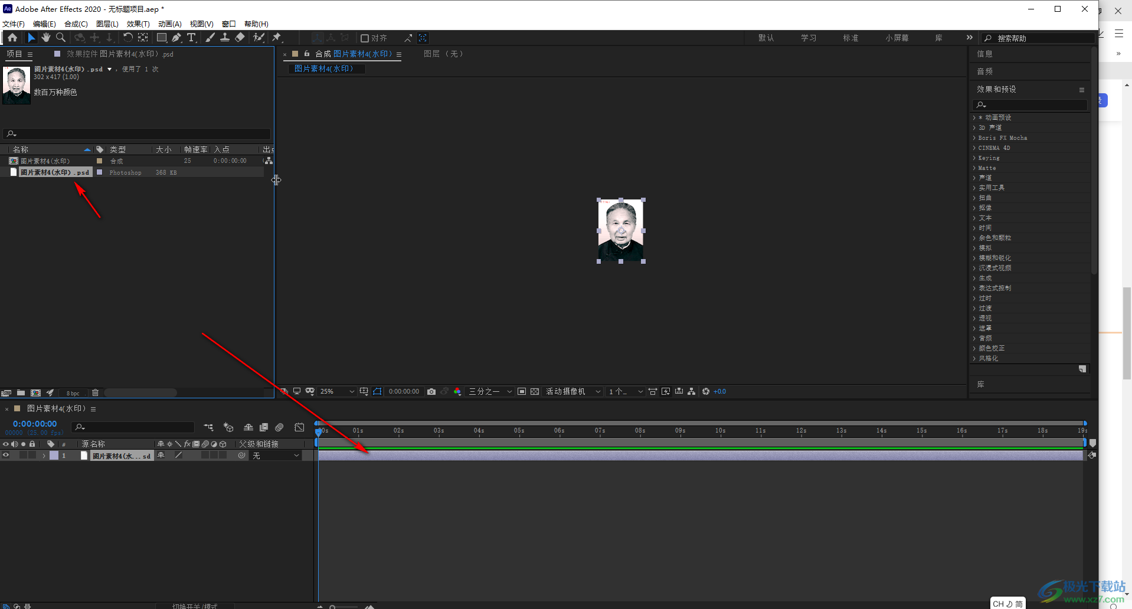Expand the 颜色校正 effects category
Image resolution: width=1132 pixels, height=609 pixels.
pyautogui.click(x=974, y=349)
